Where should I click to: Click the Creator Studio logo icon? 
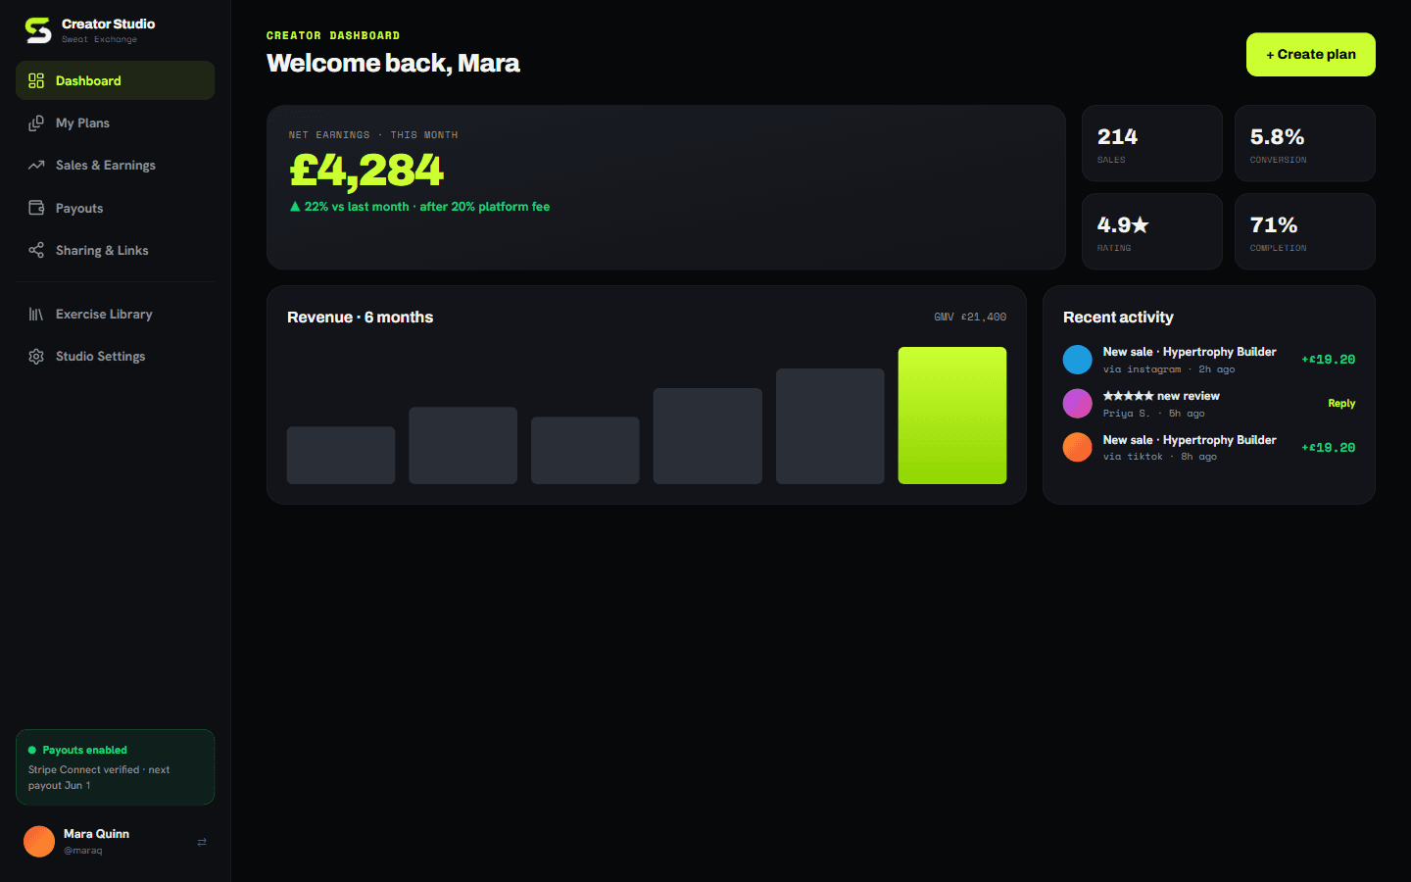pyautogui.click(x=38, y=30)
